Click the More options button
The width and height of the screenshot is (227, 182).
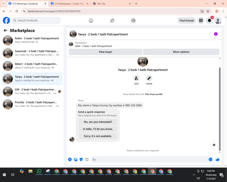181,52
